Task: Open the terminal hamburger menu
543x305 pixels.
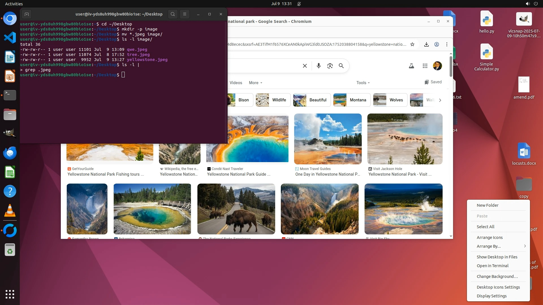Action: [185, 14]
